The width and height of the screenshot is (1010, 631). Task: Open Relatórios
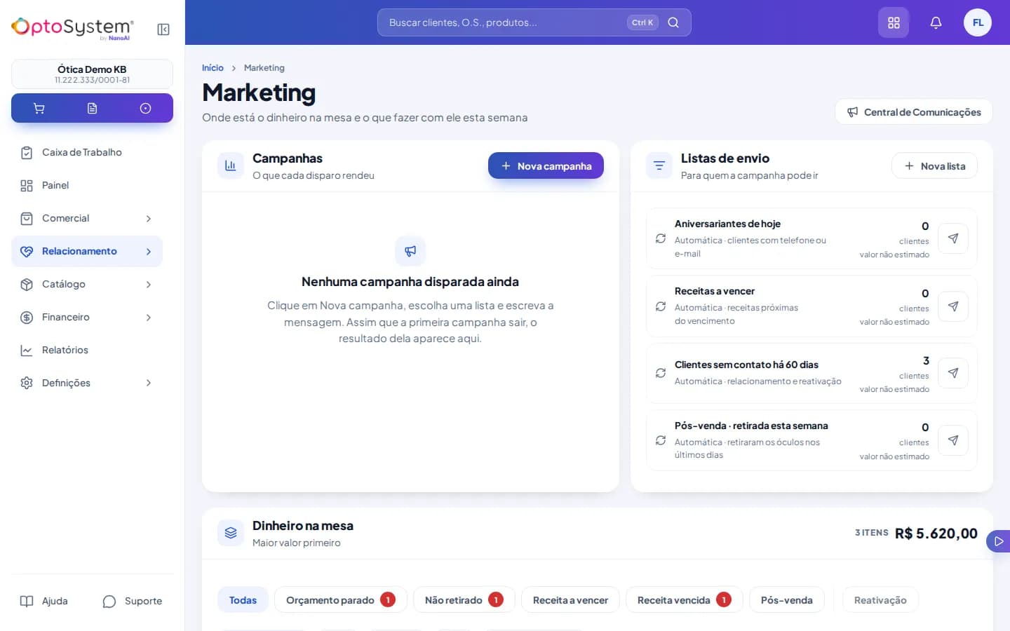(x=87, y=350)
